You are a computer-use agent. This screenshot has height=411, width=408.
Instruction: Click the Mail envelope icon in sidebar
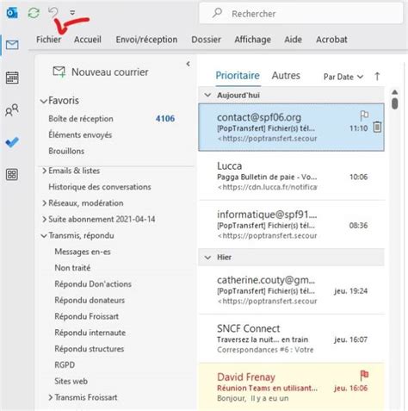(12, 45)
